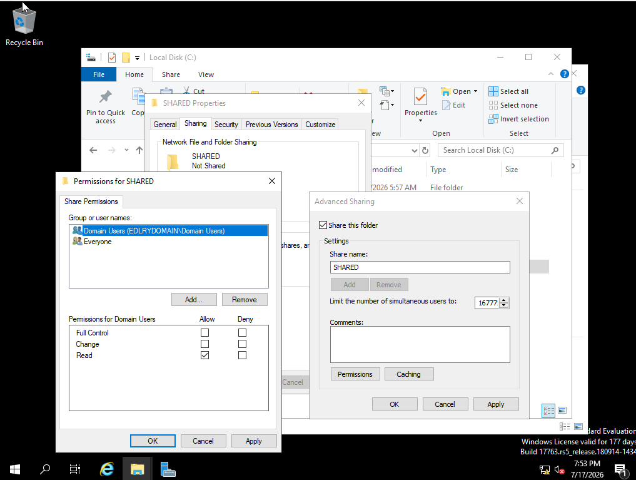Switch to Details view icon

point(548,411)
